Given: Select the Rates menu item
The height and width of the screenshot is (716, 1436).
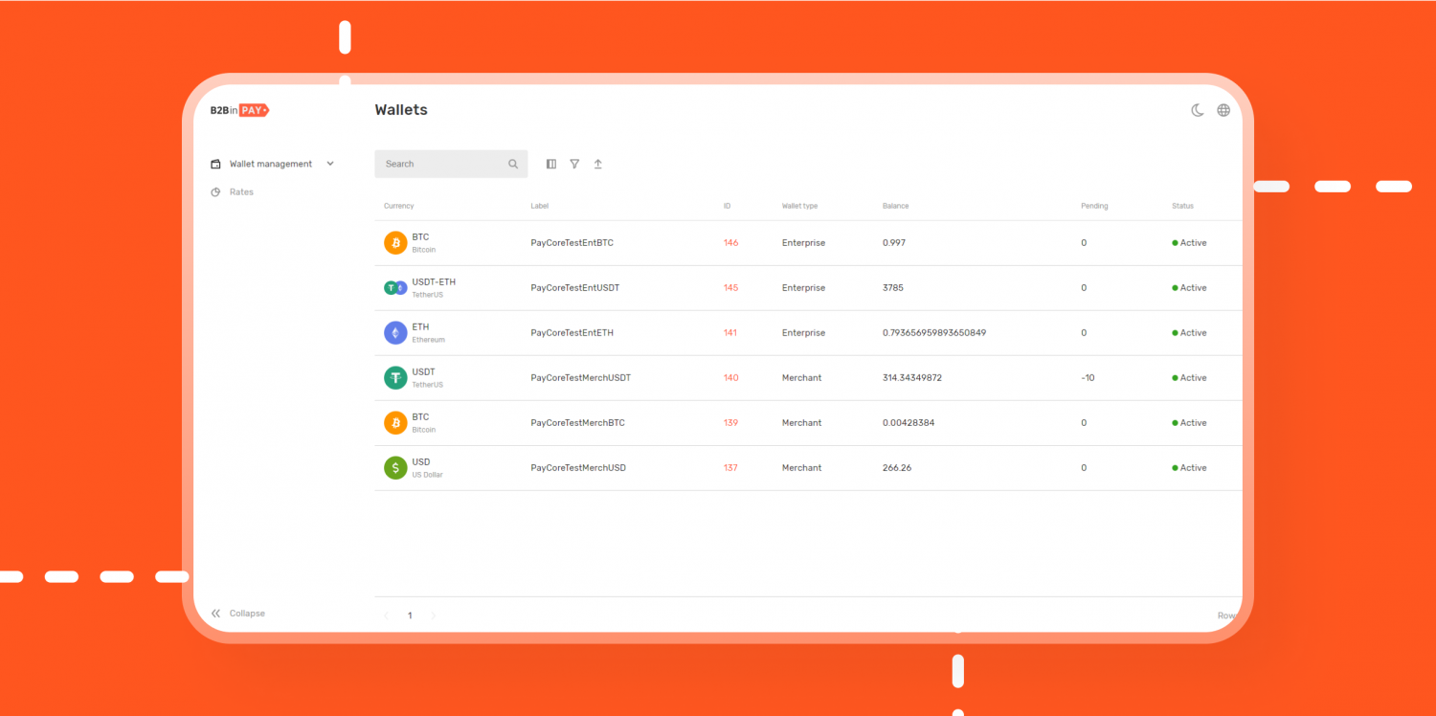Looking at the screenshot, I should coord(241,191).
